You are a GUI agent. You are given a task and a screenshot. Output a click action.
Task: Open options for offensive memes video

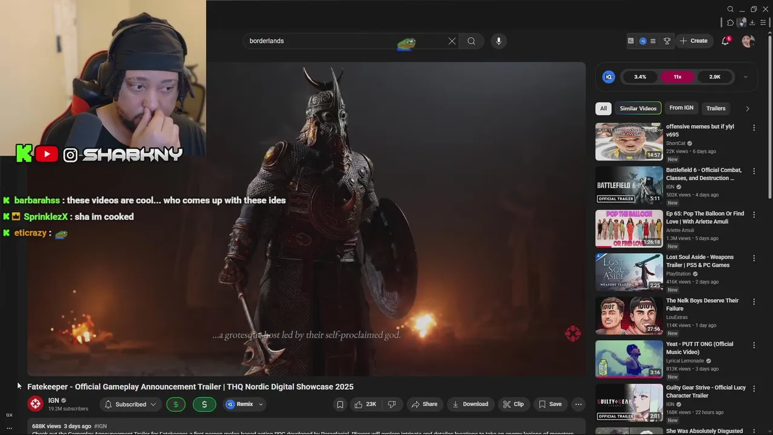pyautogui.click(x=754, y=127)
